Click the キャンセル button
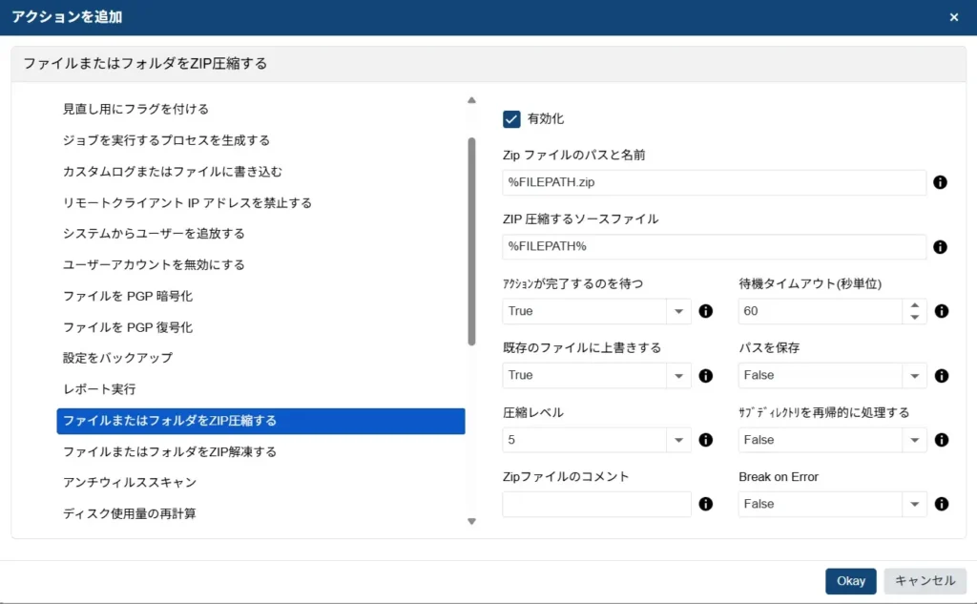Image resolution: width=977 pixels, height=604 pixels. [x=925, y=581]
